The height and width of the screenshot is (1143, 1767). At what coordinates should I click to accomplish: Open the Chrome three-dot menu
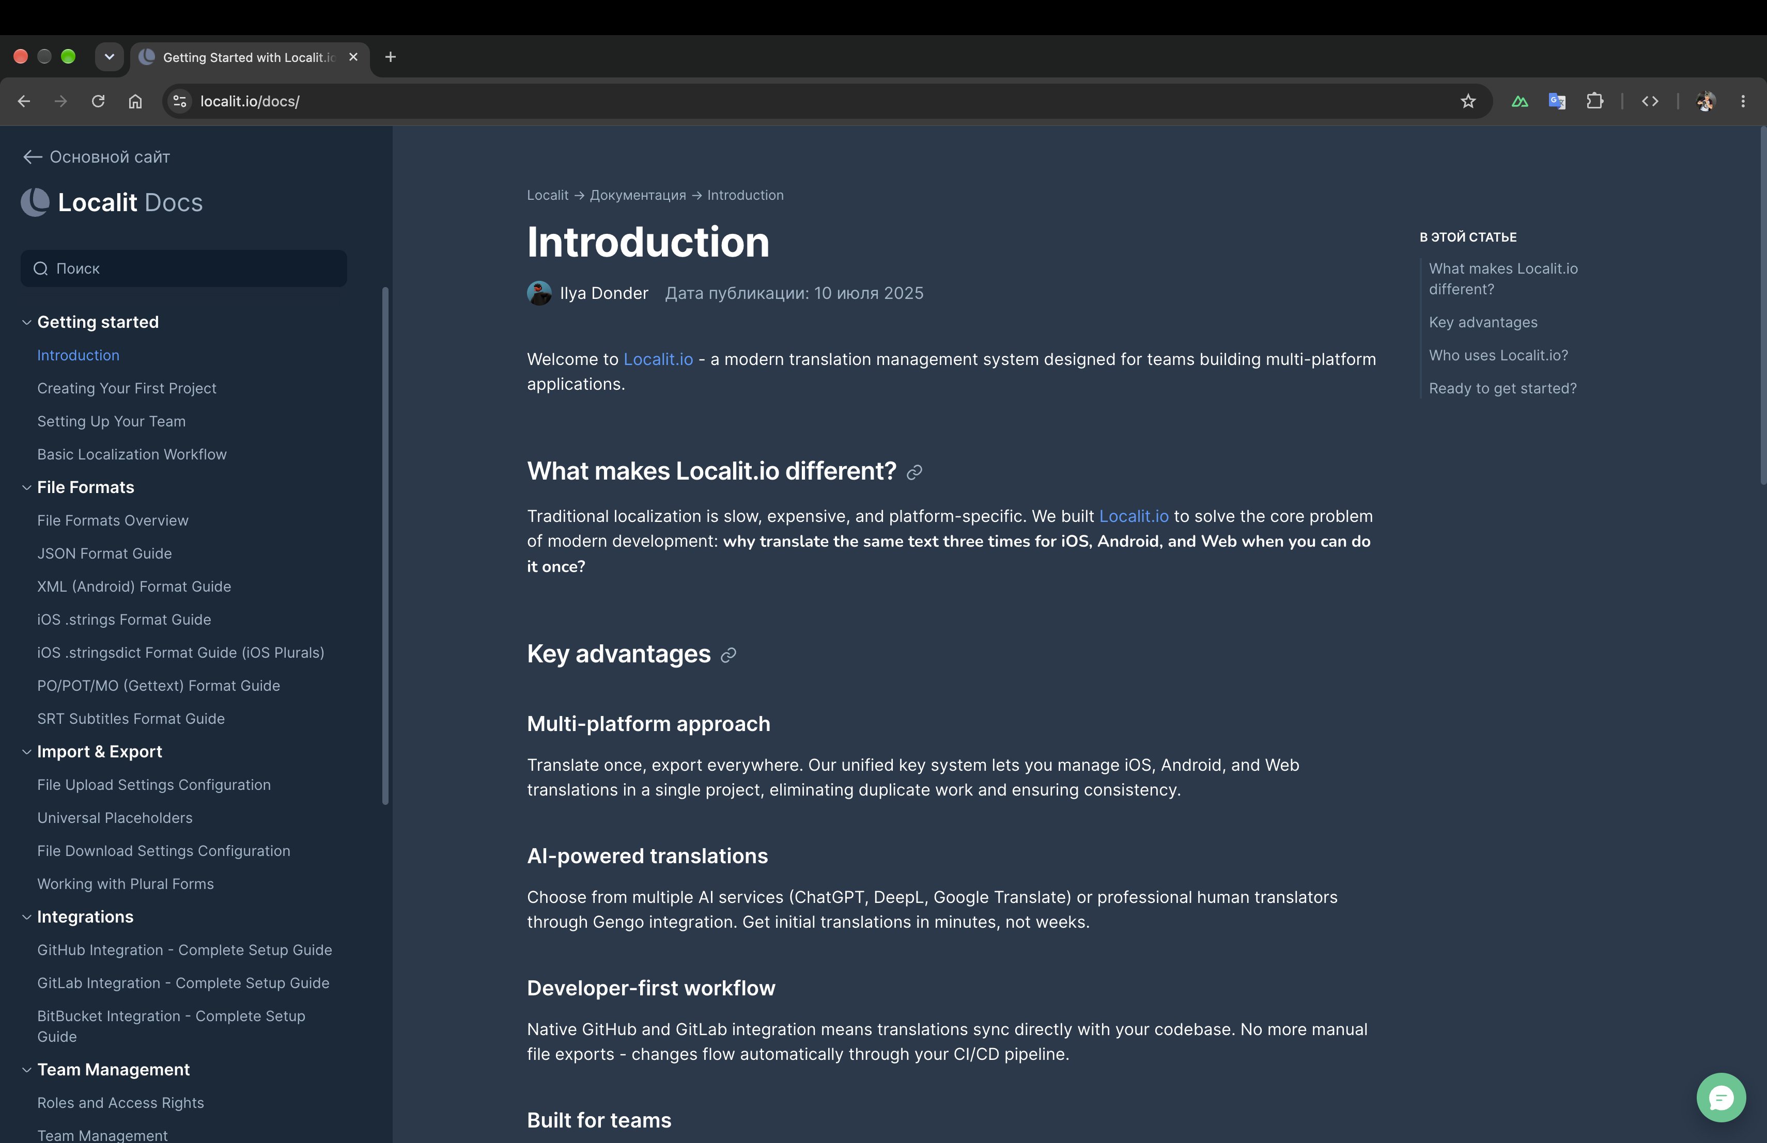click(1743, 102)
